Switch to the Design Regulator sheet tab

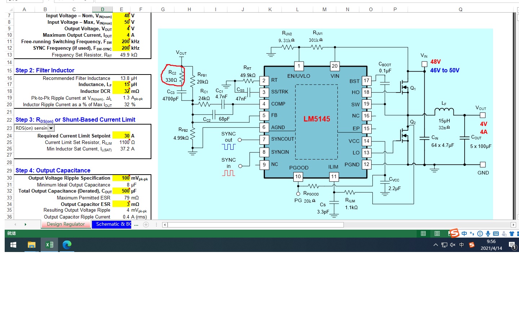pos(66,224)
